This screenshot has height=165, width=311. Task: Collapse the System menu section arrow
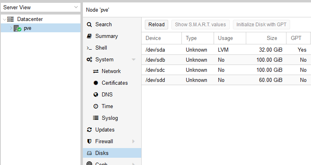134,59
